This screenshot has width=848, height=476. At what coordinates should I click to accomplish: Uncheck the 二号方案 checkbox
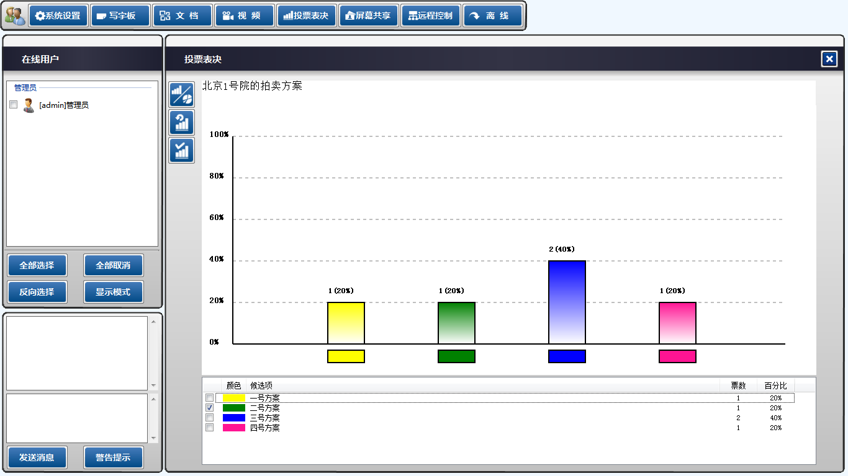pyautogui.click(x=210, y=408)
